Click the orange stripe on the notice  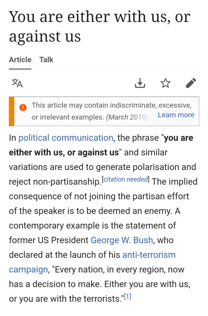tap(12, 111)
